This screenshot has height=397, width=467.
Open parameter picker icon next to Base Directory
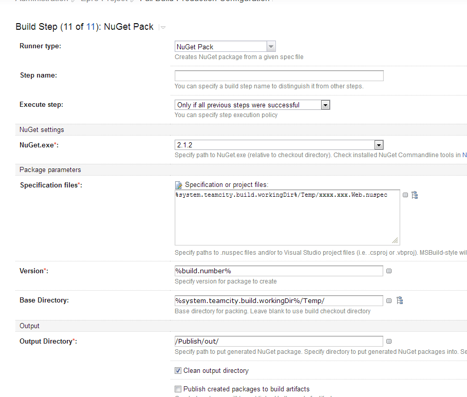[x=389, y=300]
